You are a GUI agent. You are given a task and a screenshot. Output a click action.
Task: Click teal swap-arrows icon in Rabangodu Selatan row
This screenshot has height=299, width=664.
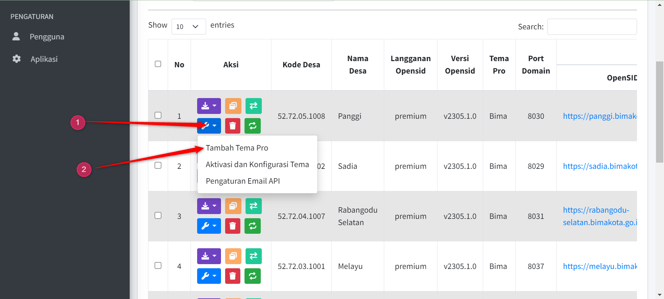(253, 206)
